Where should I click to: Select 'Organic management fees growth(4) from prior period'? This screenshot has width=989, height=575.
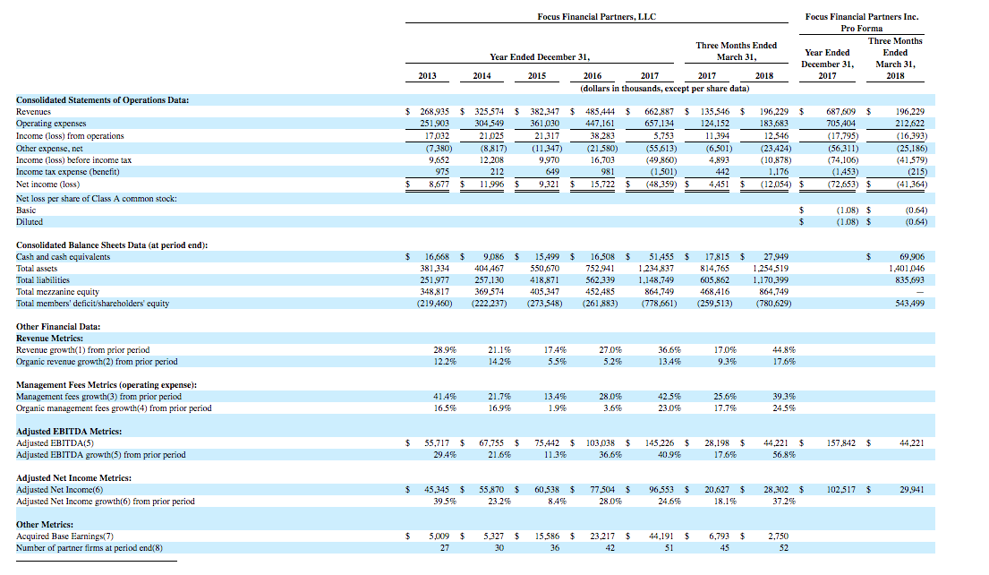tap(114, 408)
